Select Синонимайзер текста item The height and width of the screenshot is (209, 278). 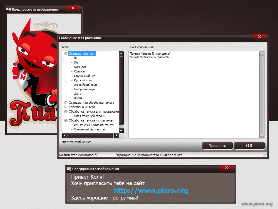tap(89, 129)
